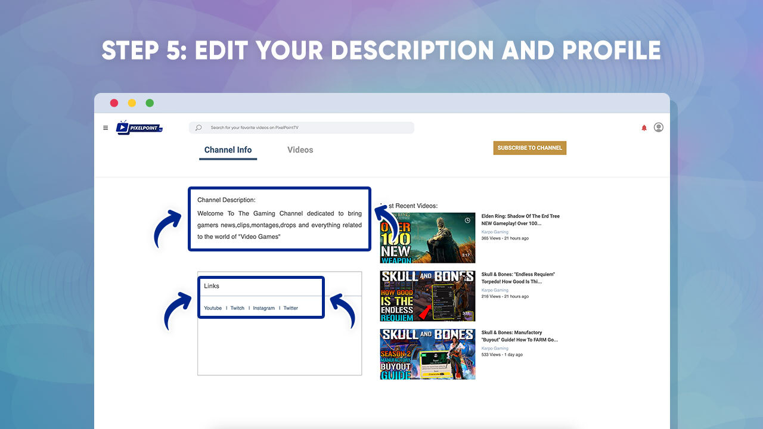Open the Skull & Bones Endless Requiem title
763x429 pixels.
click(518, 278)
